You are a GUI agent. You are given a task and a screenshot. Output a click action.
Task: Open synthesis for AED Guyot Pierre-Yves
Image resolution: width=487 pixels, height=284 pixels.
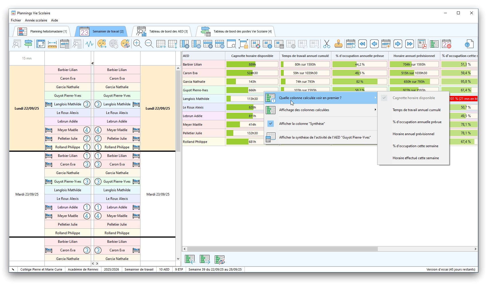pyautogui.click(x=324, y=137)
